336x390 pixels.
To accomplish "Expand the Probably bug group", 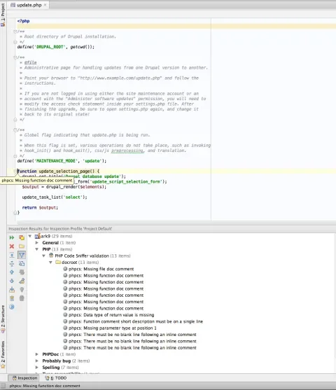I will pos(37,361).
